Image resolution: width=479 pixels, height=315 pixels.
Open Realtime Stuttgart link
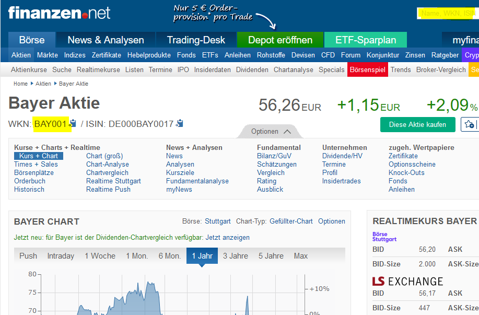tap(113, 181)
